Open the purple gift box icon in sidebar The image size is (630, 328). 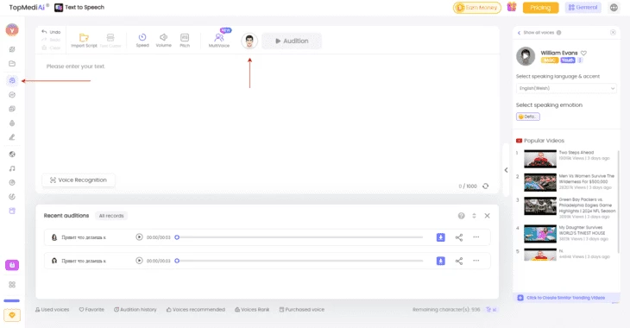12,265
